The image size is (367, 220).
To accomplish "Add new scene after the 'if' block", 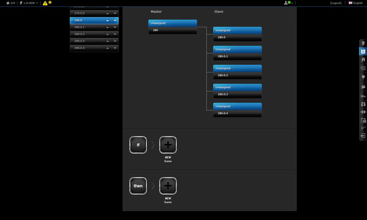I will pyautogui.click(x=168, y=145).
